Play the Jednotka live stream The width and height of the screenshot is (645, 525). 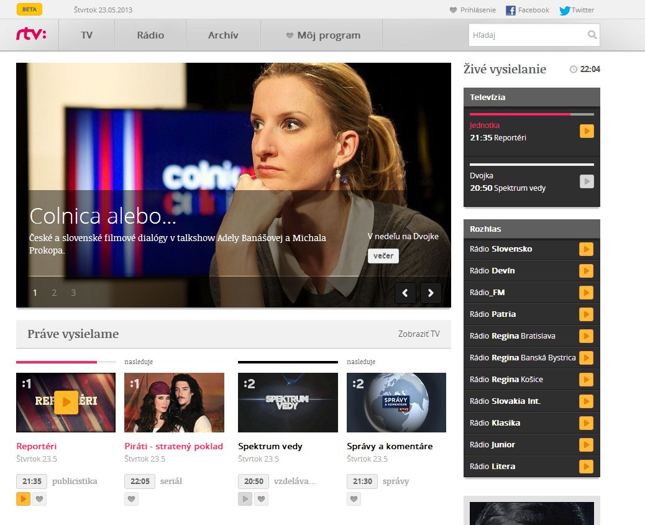tap(586, 131)
